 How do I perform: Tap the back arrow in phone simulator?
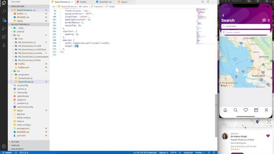pos(223,15)
